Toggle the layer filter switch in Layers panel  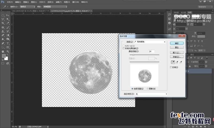pos(207,58)
